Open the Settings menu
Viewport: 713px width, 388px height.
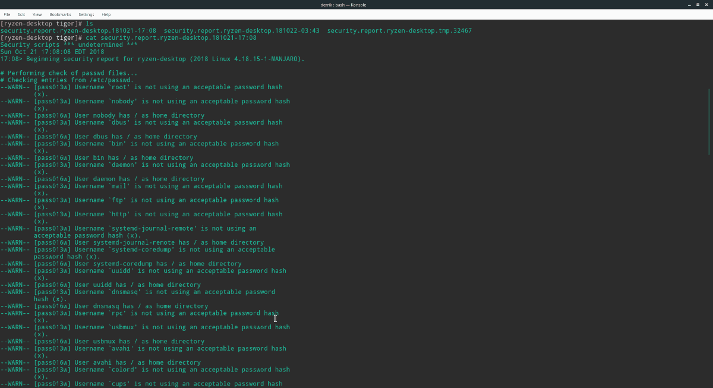tap(86, 14)
